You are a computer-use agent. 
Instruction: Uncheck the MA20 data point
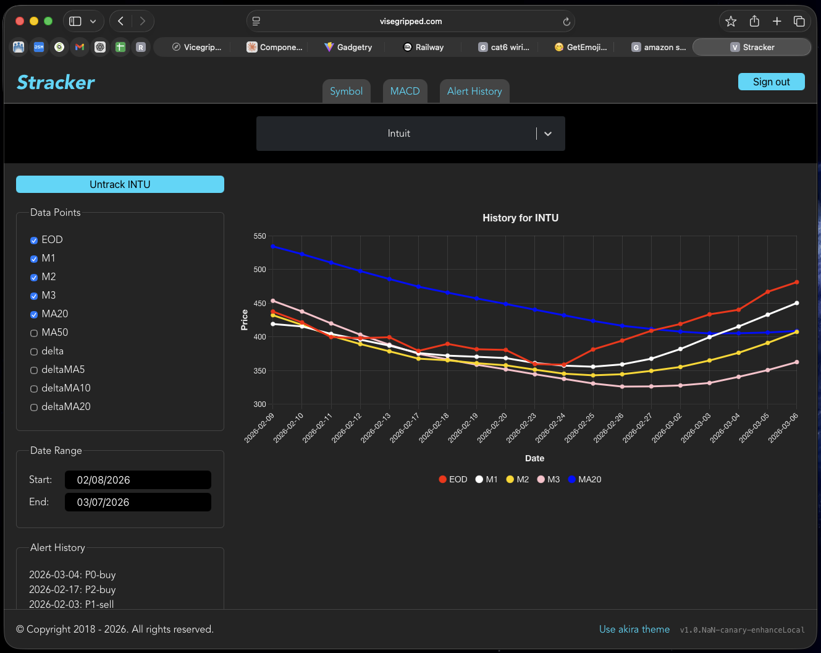coord(34,314)
